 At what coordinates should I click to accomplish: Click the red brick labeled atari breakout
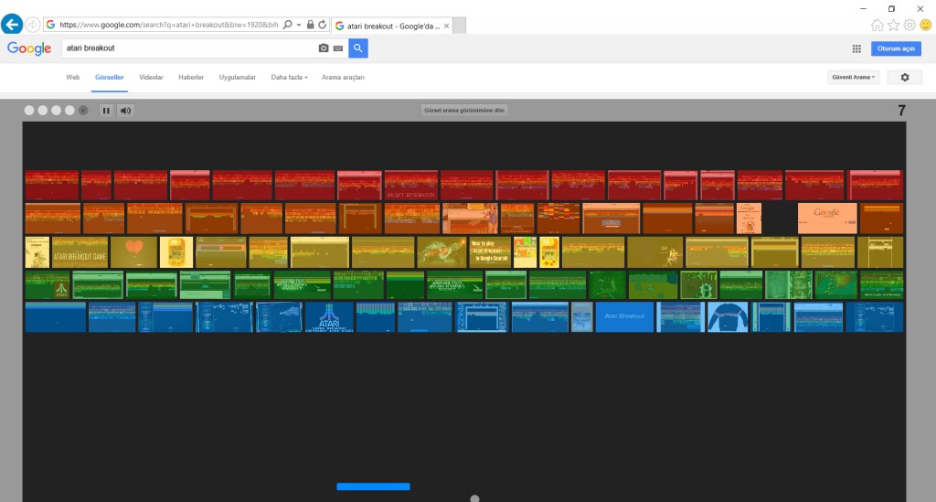coord(411,185)
